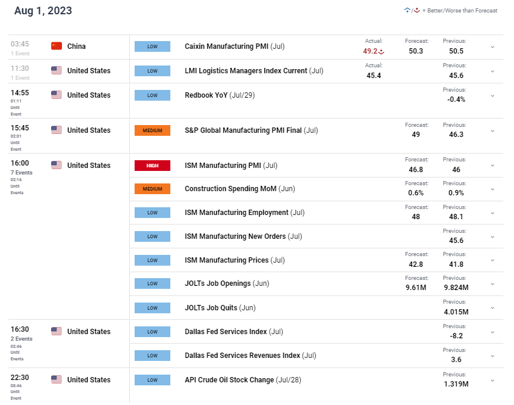Expand the API Crude Oil Stock Change row
514x405 pixels.
(x=493, y=381)
